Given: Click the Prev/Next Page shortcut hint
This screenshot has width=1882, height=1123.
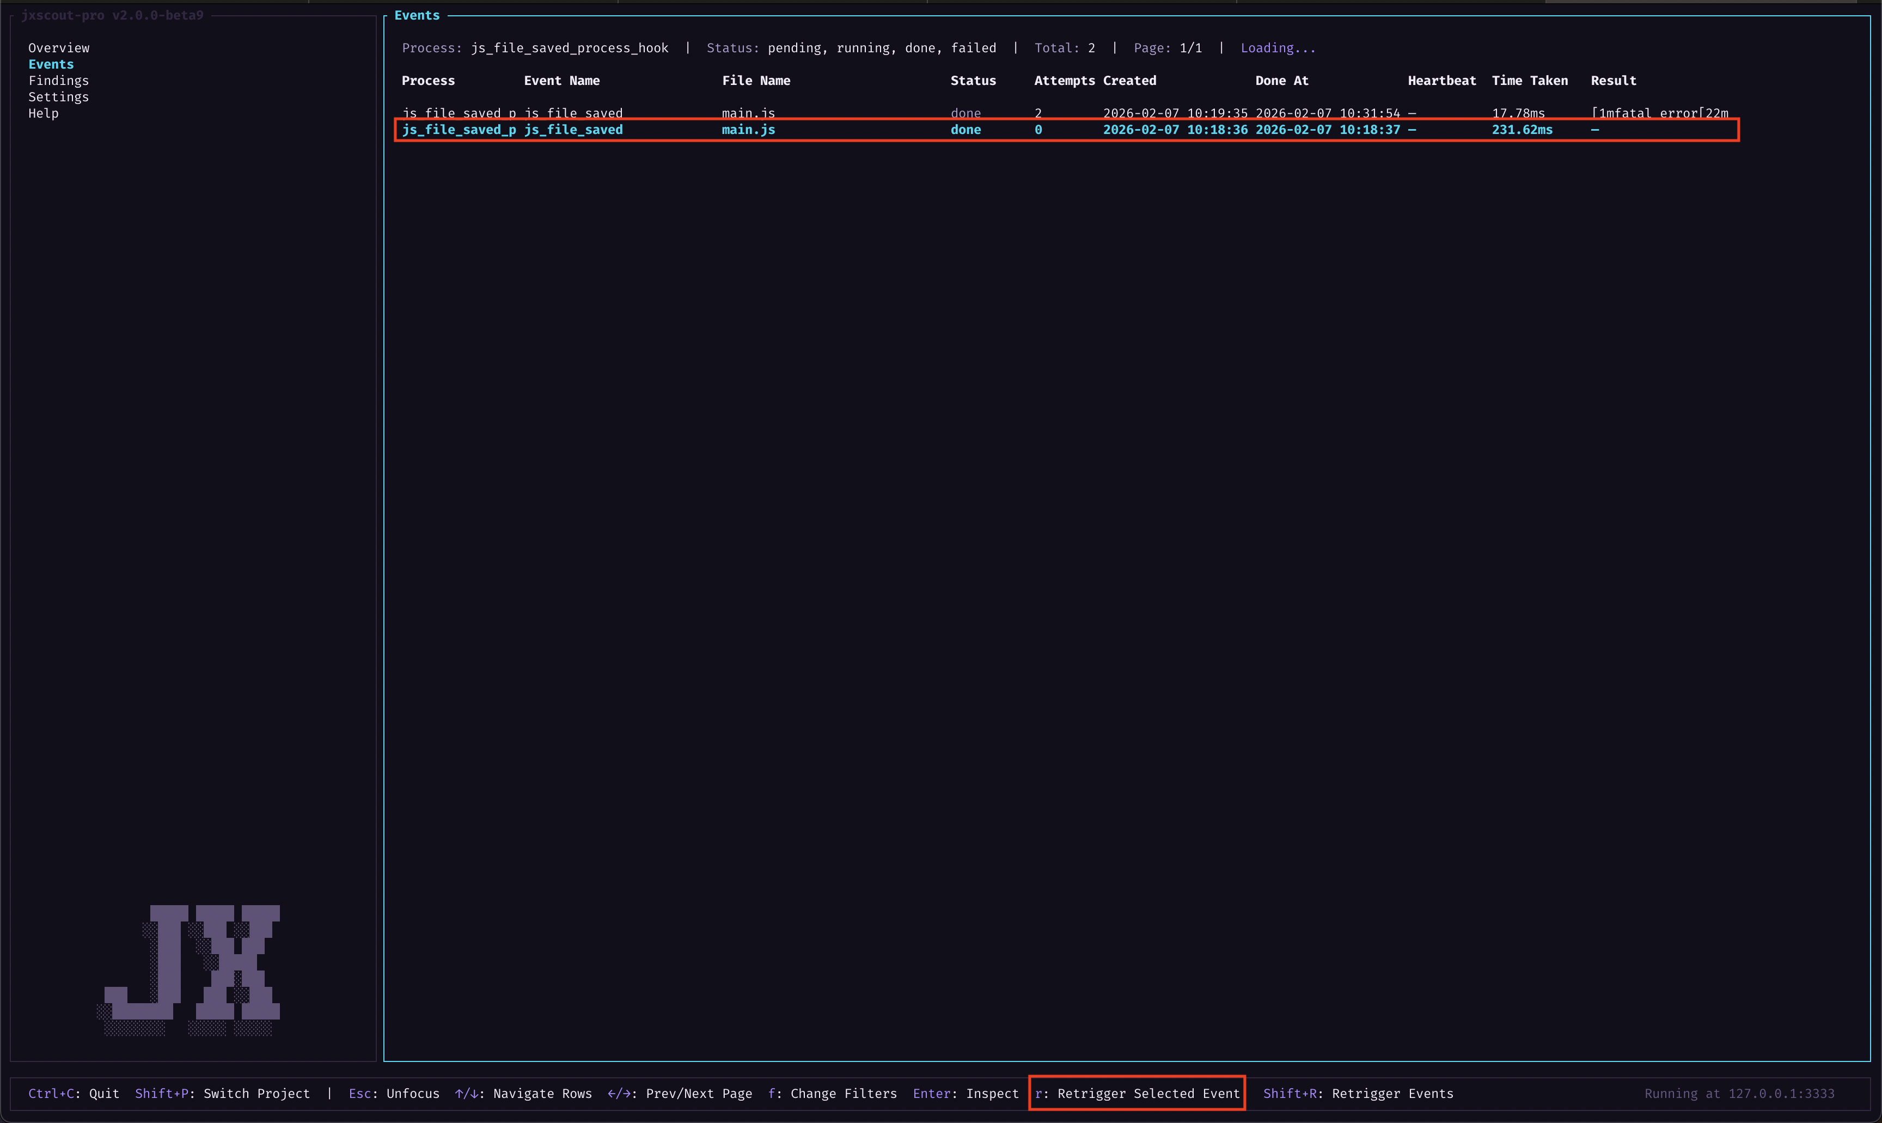Looking at the screenshot, I should point(680,1094).
